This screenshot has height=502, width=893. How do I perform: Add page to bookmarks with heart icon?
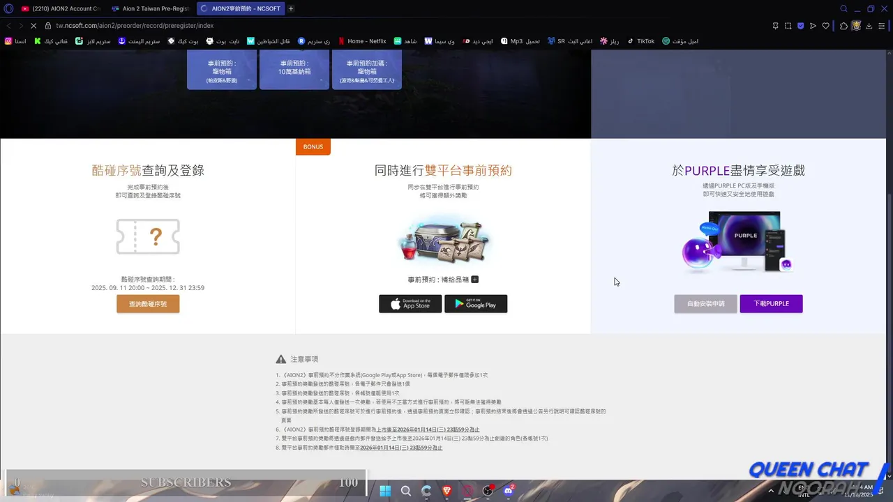coord(825,26)
